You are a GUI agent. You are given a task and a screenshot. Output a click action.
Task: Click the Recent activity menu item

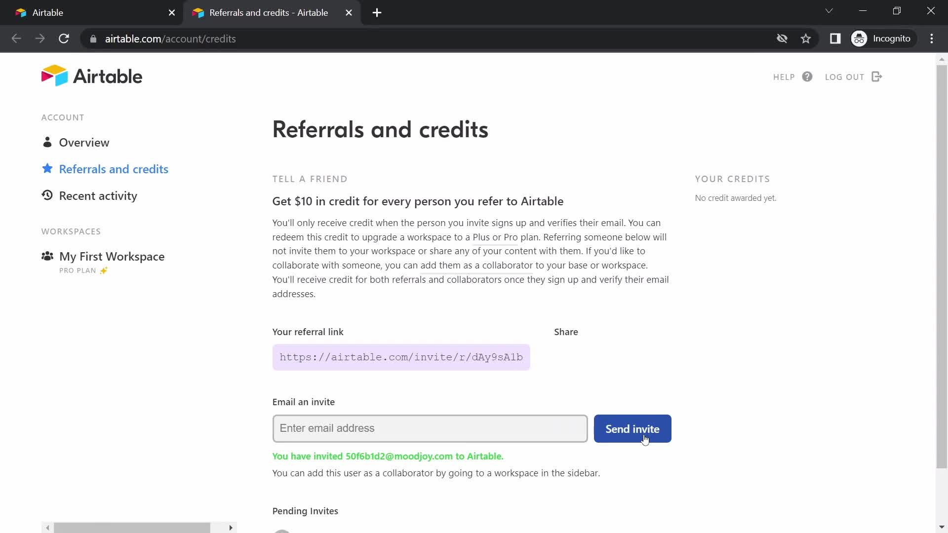tap(98, 195)
